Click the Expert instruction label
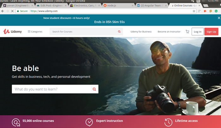The image size is (221, 128). [x=110, y=121]
